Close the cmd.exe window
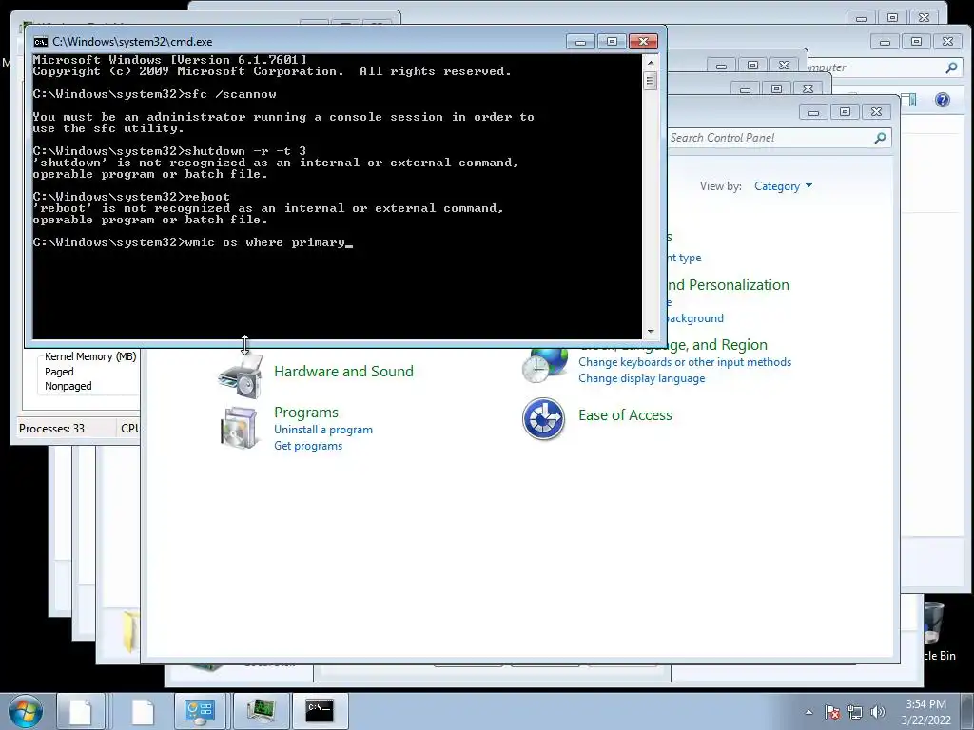The image size is (974, 730). (x=644, y=42)
